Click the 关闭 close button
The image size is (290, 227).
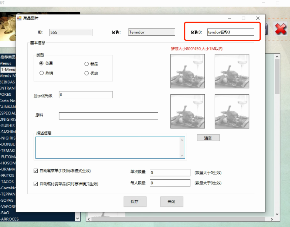tap(172, 201)
